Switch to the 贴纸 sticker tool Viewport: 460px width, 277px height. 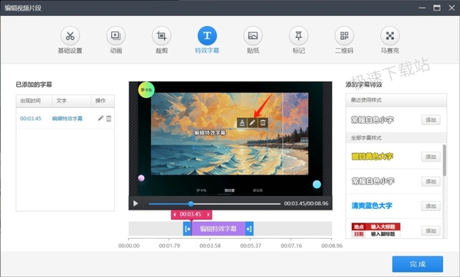(x=253, y=36)
